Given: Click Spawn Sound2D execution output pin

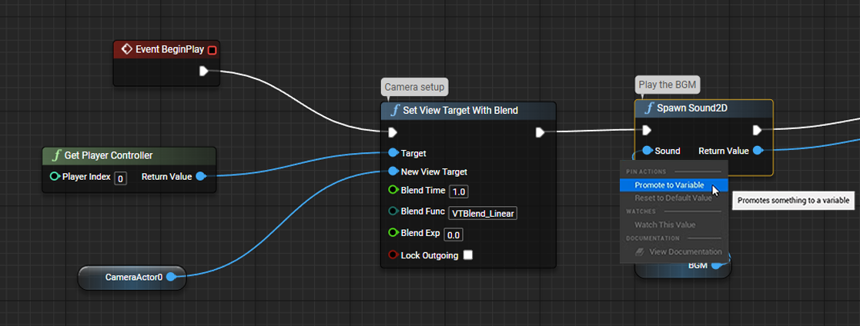Looking at the screenshot, I should click(758, 130).
